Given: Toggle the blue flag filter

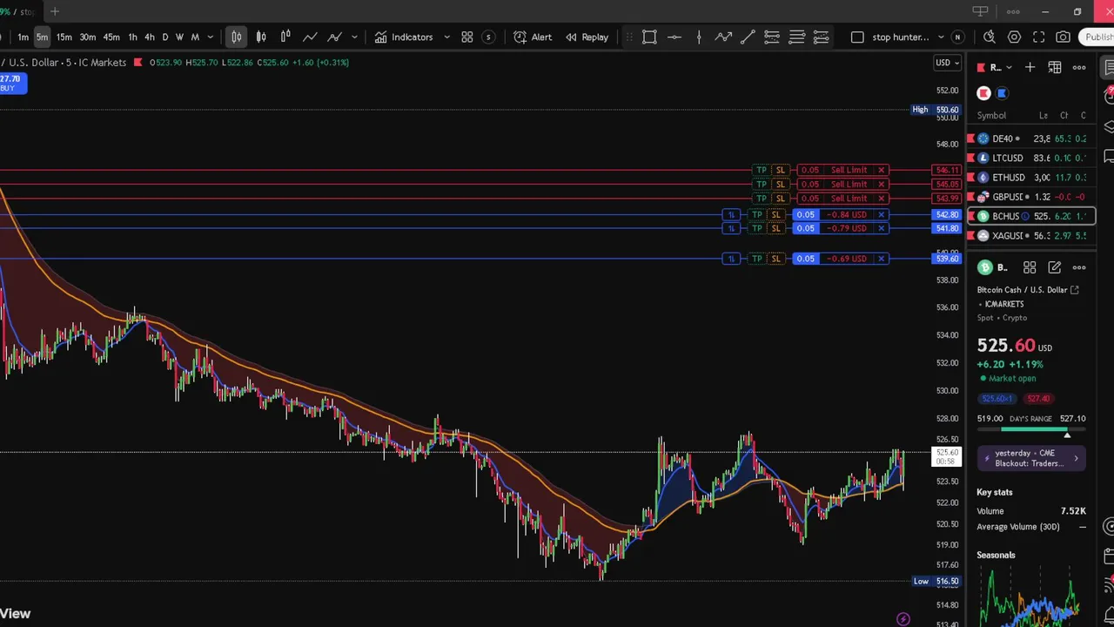Looking at the screenshot, I should [1003, 93].
